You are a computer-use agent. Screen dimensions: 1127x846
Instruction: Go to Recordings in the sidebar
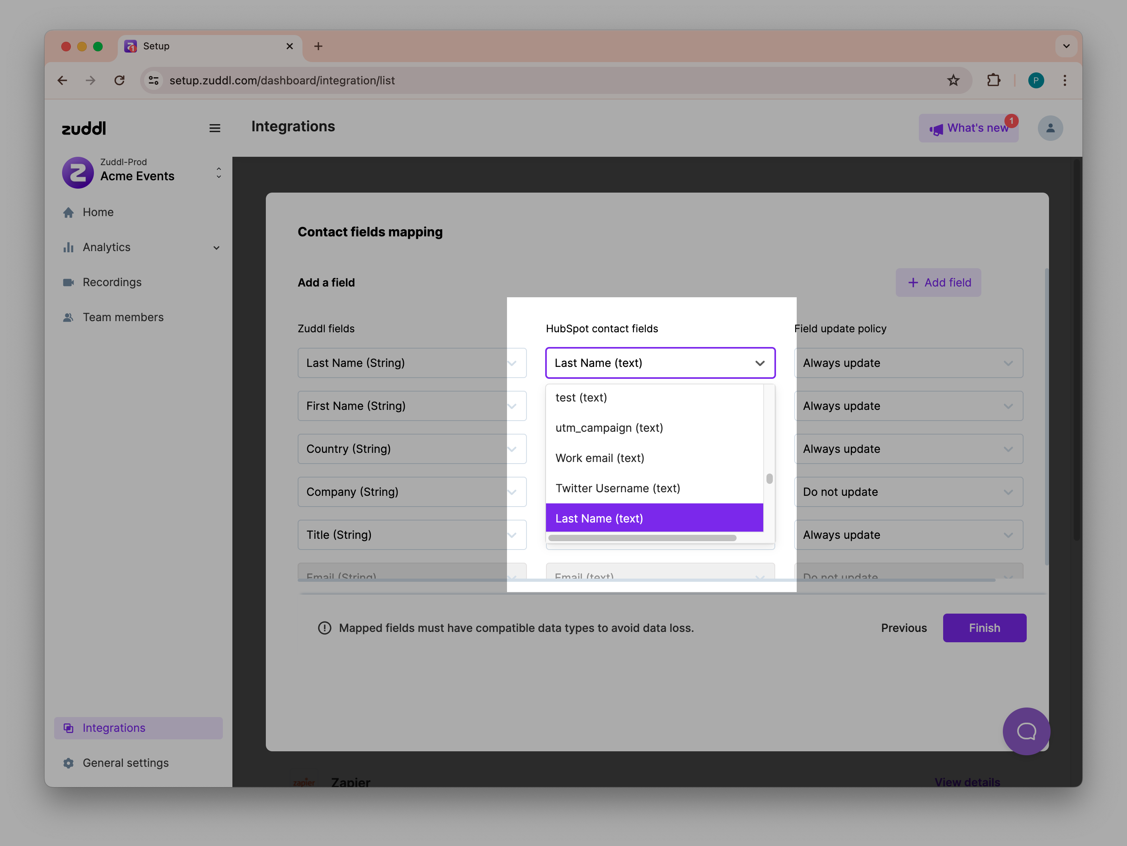pyautogui.click(x=112, y=282)
